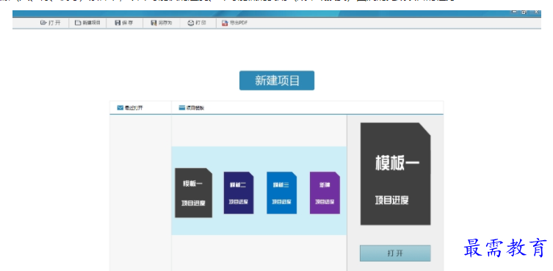
Task: Click the 打开 (Open) toolbar button
Action: coord(51,23)
